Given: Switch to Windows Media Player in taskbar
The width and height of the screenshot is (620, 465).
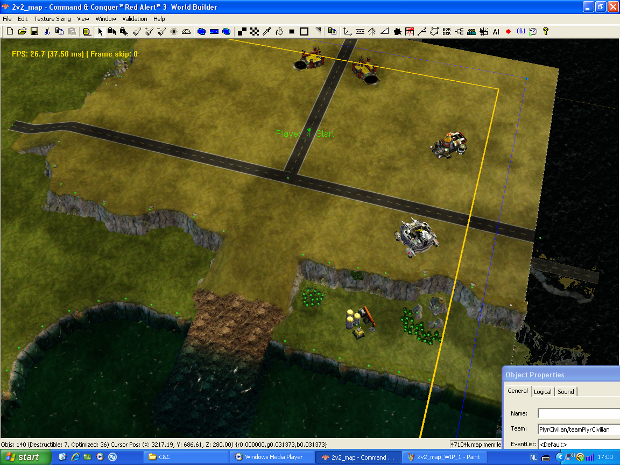Looking at the screenshot, I should pos(272,457).
